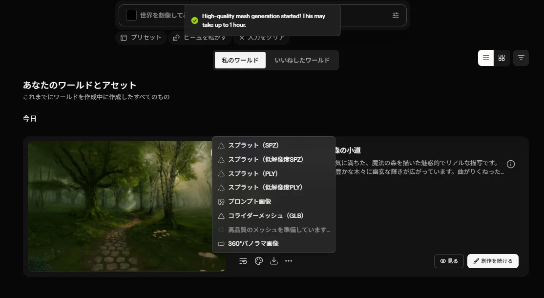
Task: Download スプラット（SPZ）format
Action: [273, 146]
